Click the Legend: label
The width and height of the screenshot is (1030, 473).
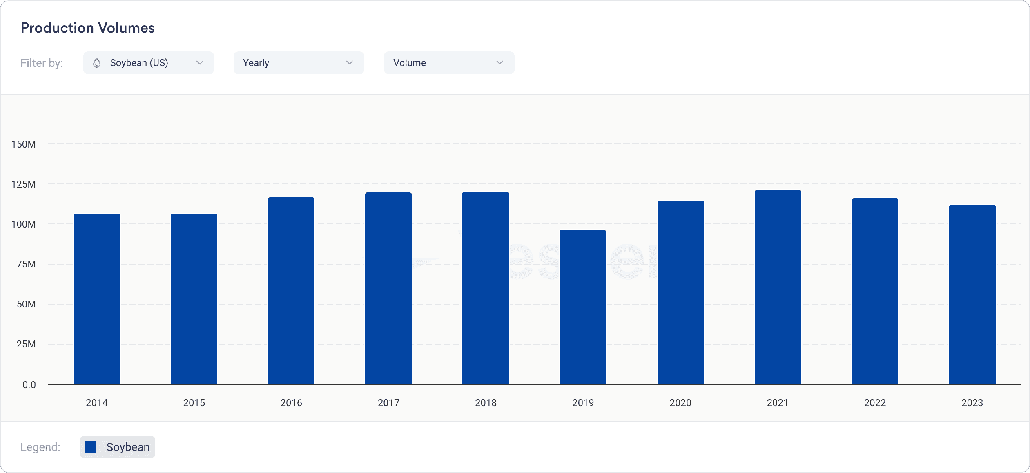pyautogui.click(x=40, y=447)
